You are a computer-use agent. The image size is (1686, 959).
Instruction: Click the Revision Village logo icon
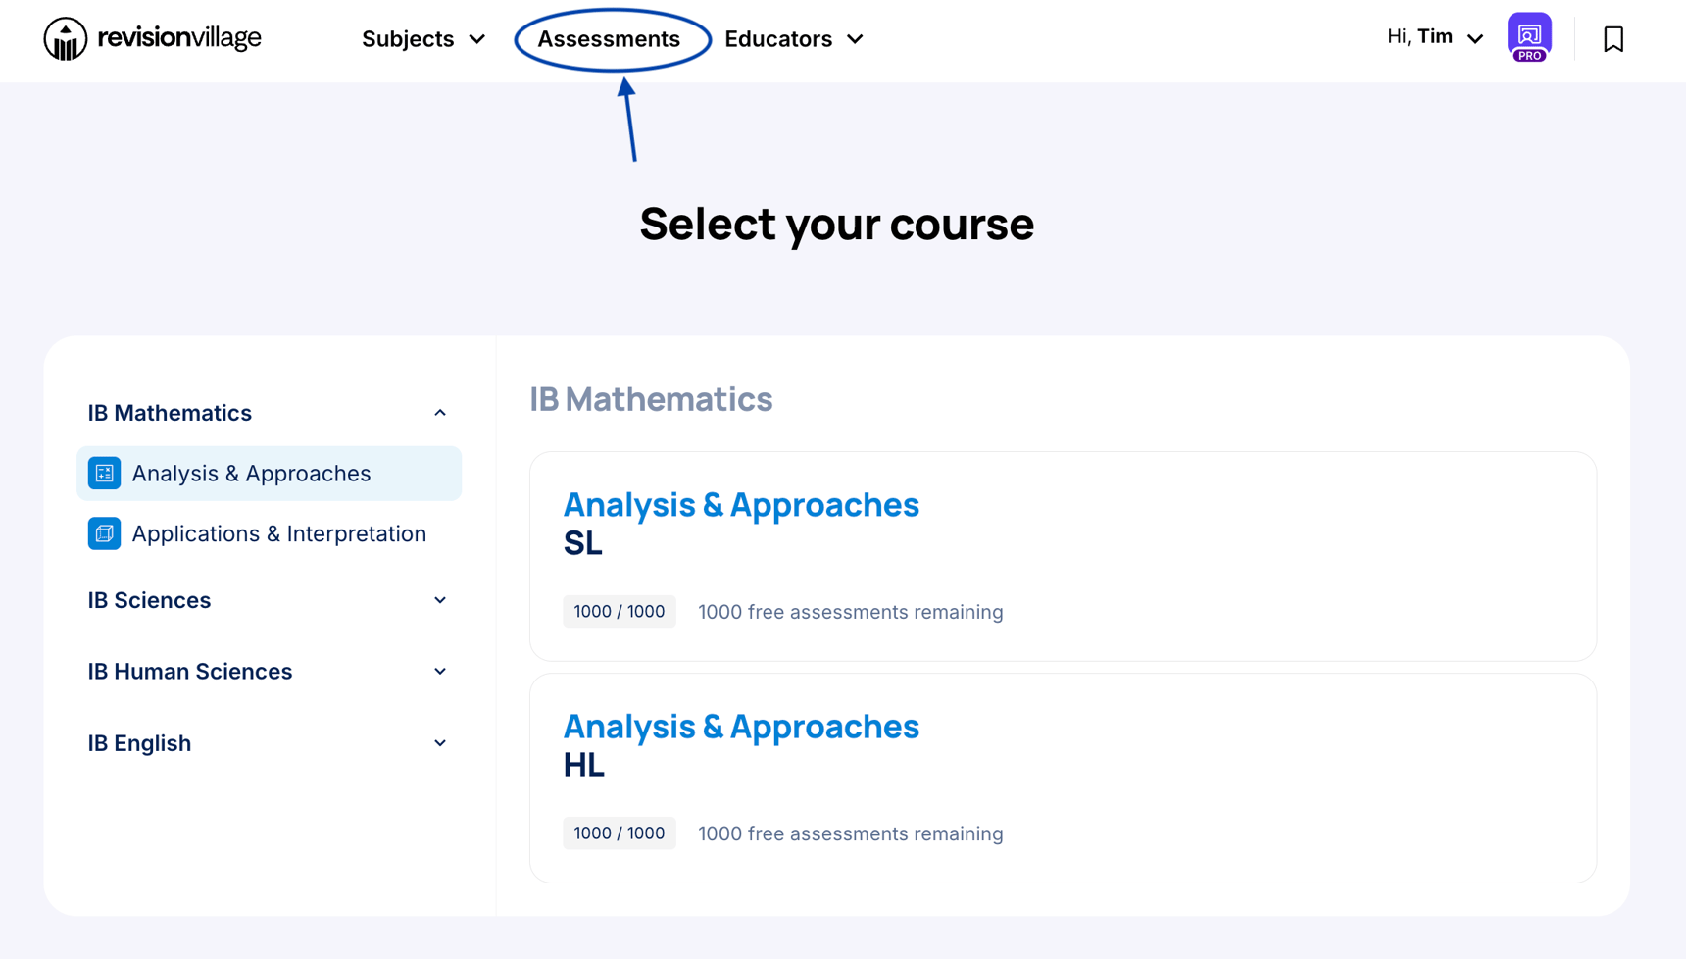[x=66, y=39]
